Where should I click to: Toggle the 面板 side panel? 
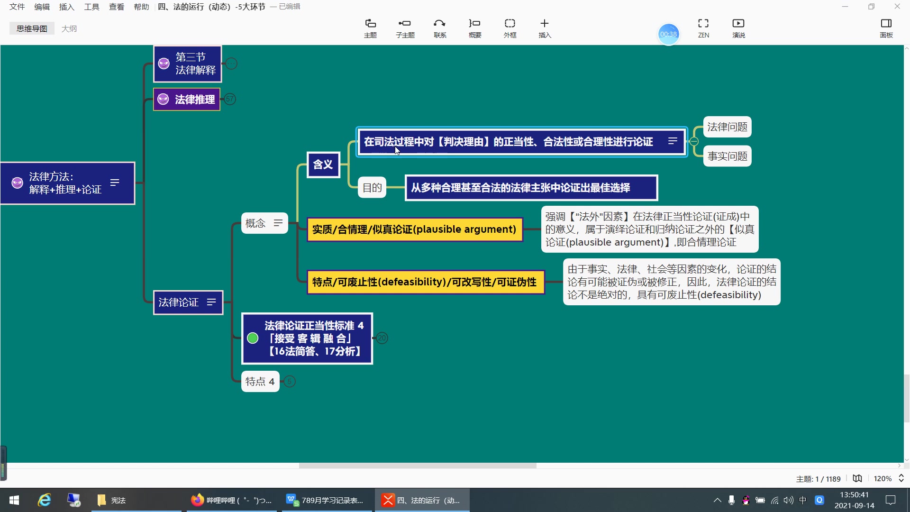[886, 28]
